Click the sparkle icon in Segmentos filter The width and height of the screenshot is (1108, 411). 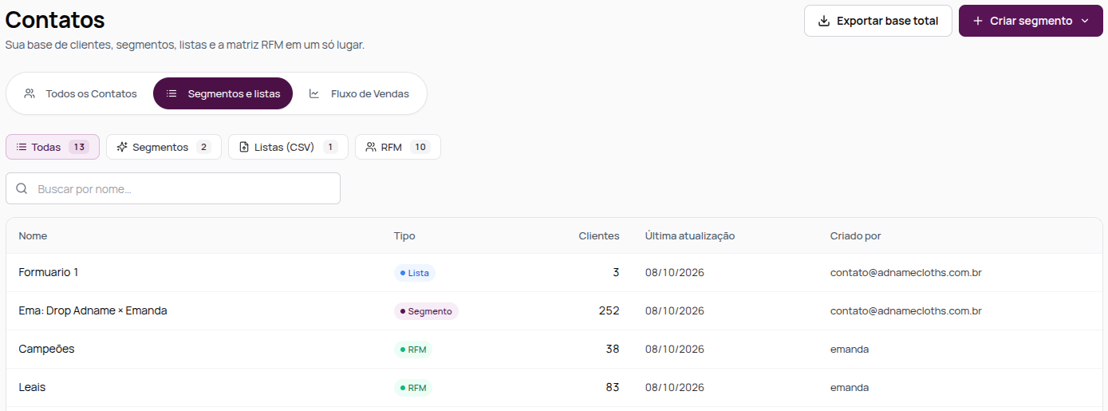[x=122, y=147]
